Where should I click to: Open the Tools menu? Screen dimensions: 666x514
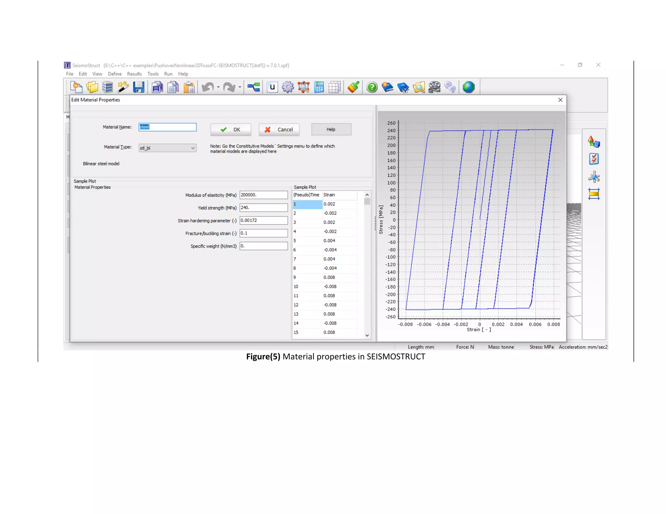point(153,74)
